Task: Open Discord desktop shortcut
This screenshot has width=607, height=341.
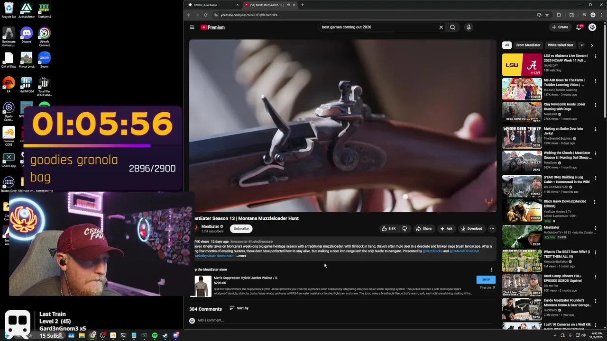Action: (27, 36)
